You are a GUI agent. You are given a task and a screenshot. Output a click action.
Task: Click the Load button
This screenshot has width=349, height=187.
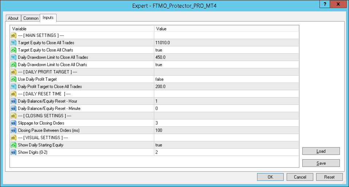[321, 151]
